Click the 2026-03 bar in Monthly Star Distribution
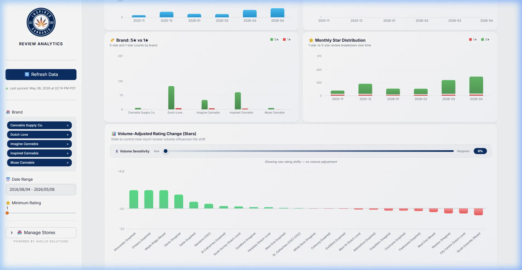The image size is (522, 270). click(449, 87)
